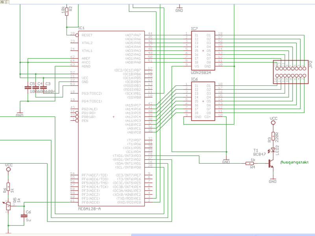Image resolution: width=315 pixels, height=236 pixels.
Task: Click the R5 potentiometer symbol
Action: click(x=8, y=206)
